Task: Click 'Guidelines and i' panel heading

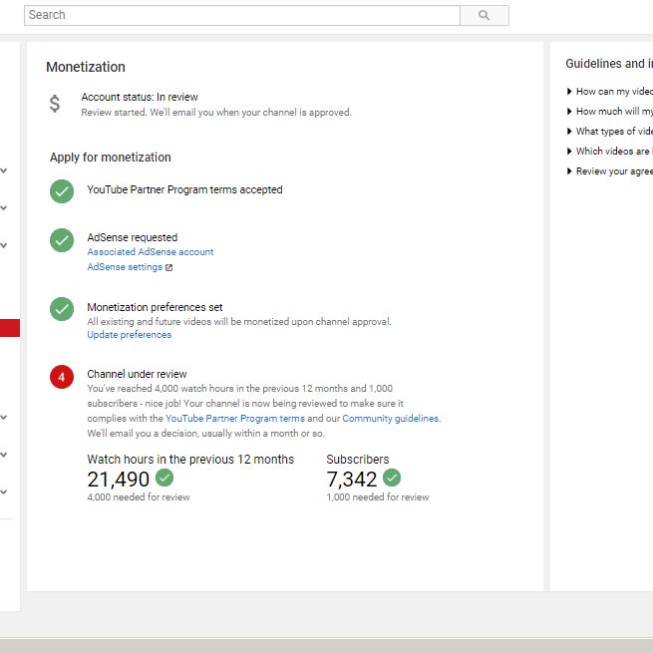Action: (609, 64)
